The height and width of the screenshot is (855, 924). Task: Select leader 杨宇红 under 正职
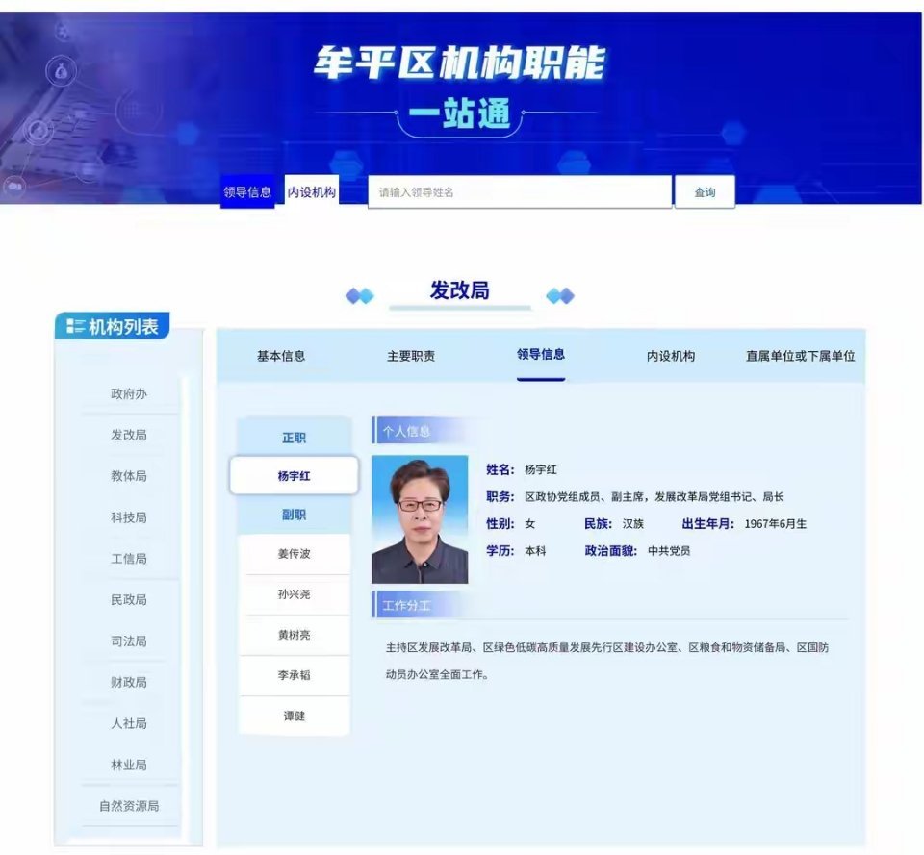(294, 475)
